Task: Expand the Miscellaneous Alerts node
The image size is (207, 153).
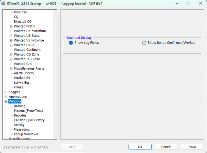Action: [11, 69]
